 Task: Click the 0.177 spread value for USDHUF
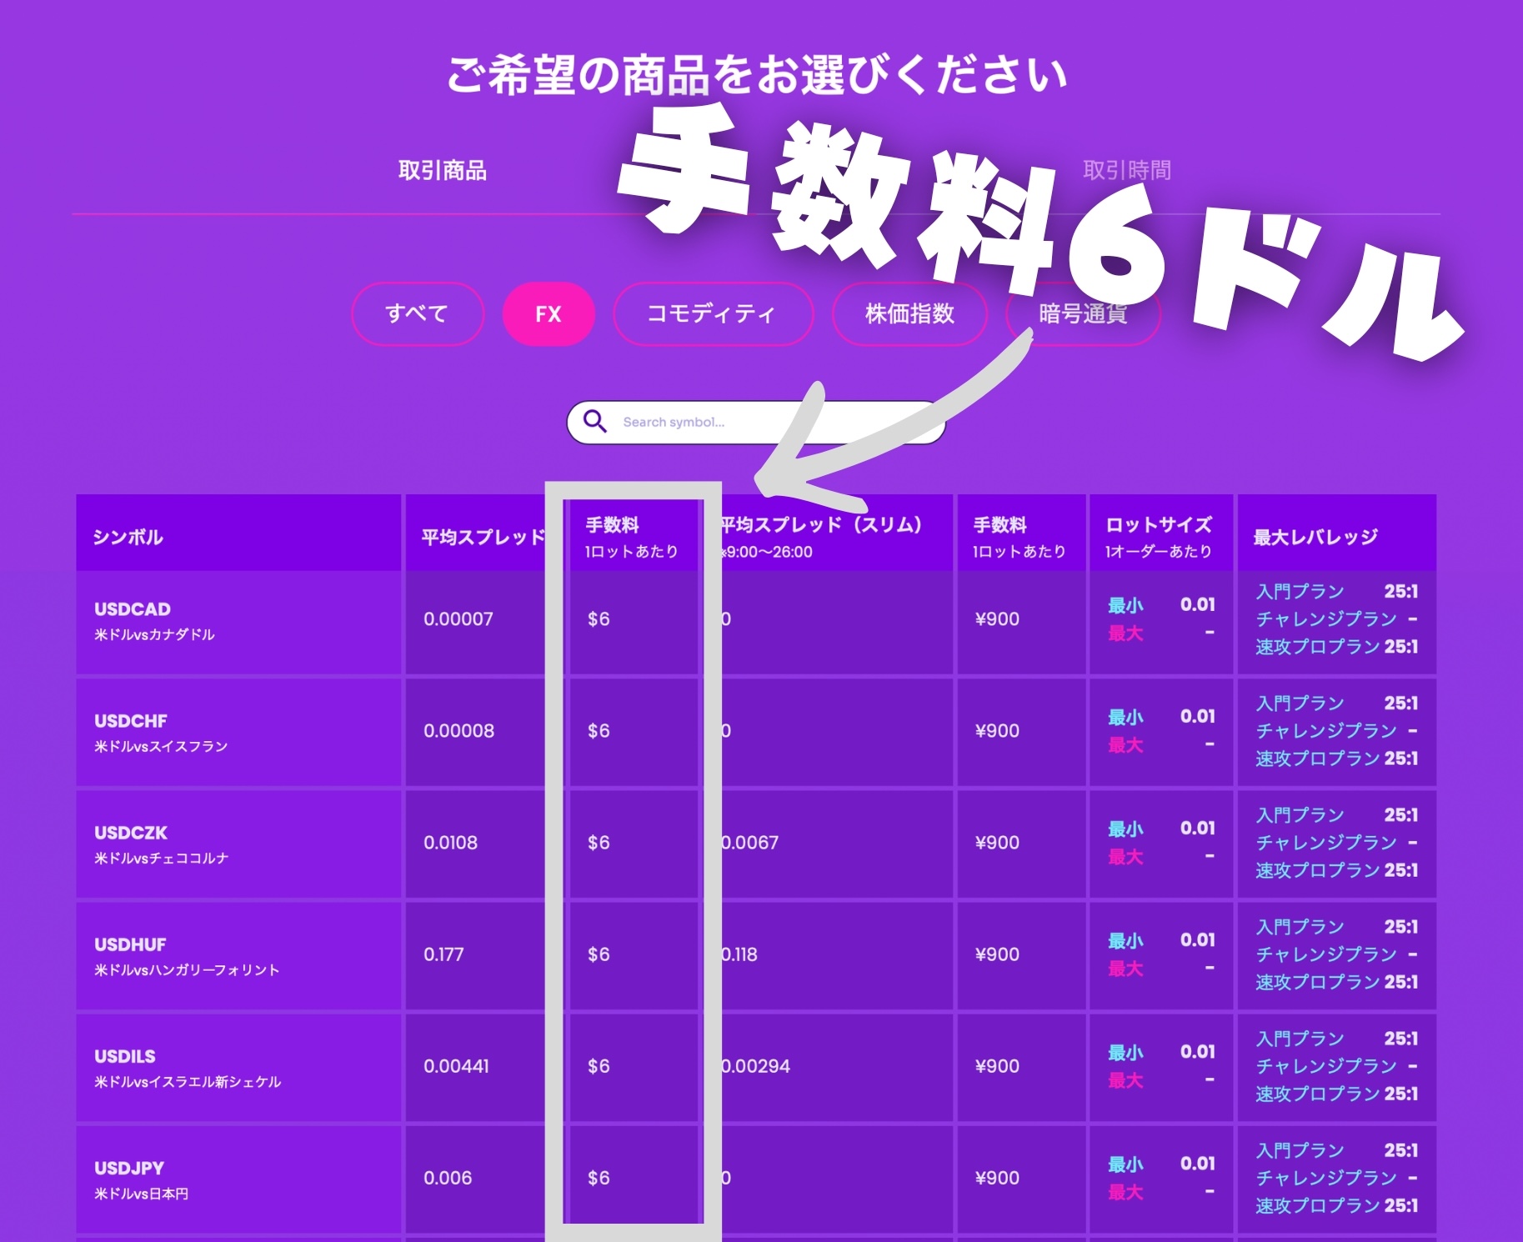click(443, 954)
